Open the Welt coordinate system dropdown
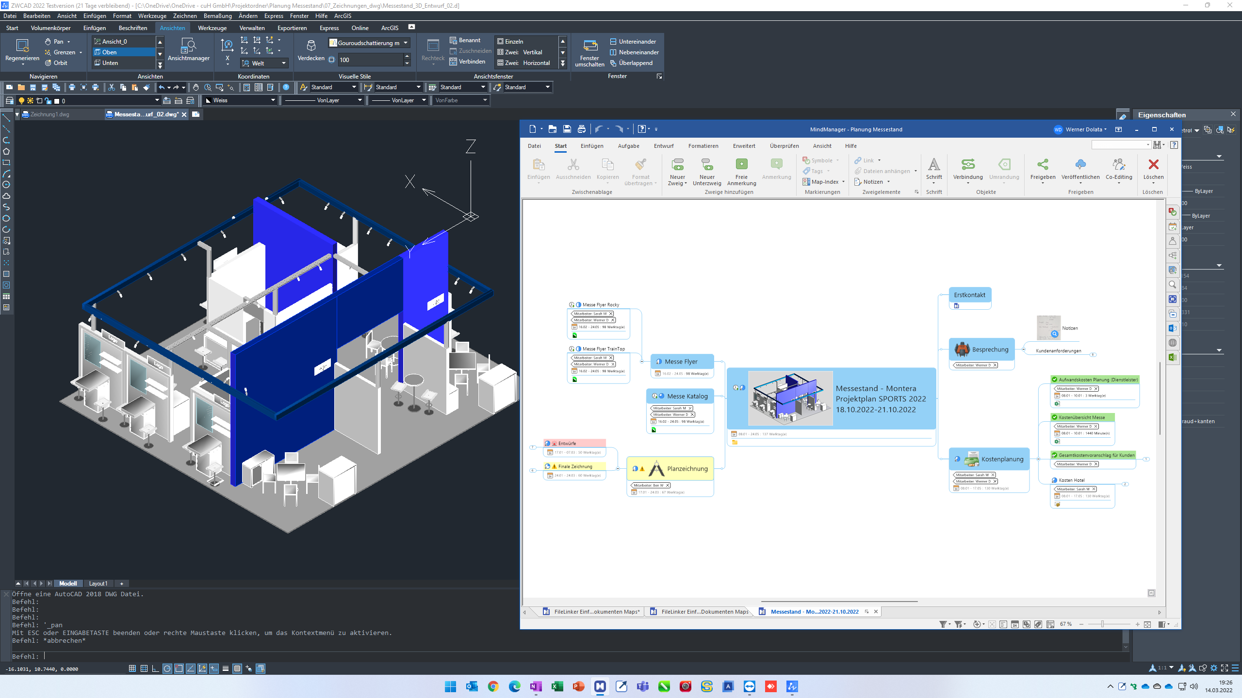Image resolution: width=1242 pixels, height=698 pixels. 265,63
